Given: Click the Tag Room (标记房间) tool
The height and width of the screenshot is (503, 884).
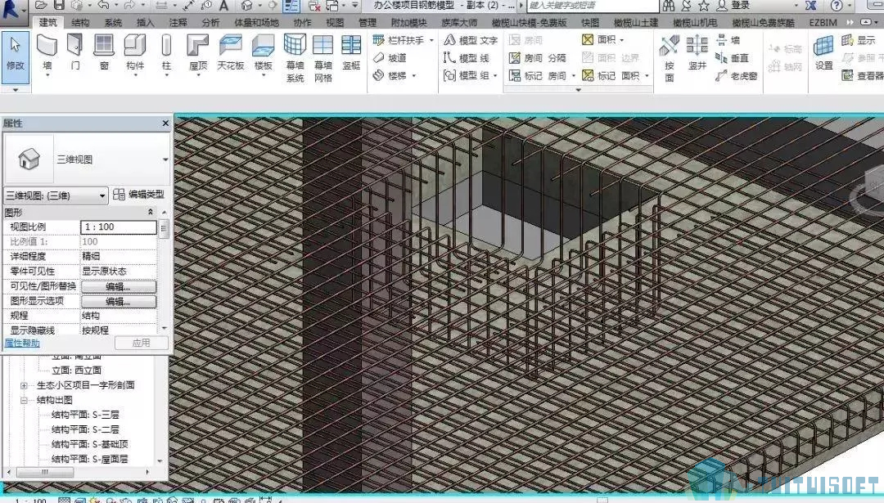Looking at the screenshot, I should click(538, 75).
